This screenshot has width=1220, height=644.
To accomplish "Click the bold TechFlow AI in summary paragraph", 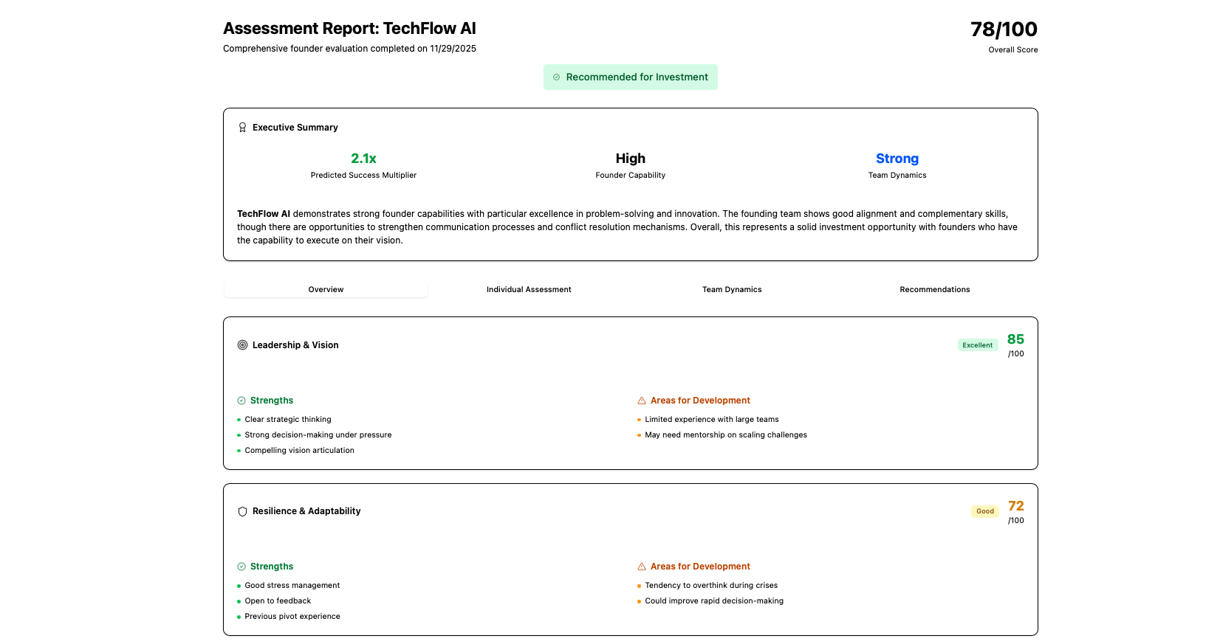I will tap(264, 214).
